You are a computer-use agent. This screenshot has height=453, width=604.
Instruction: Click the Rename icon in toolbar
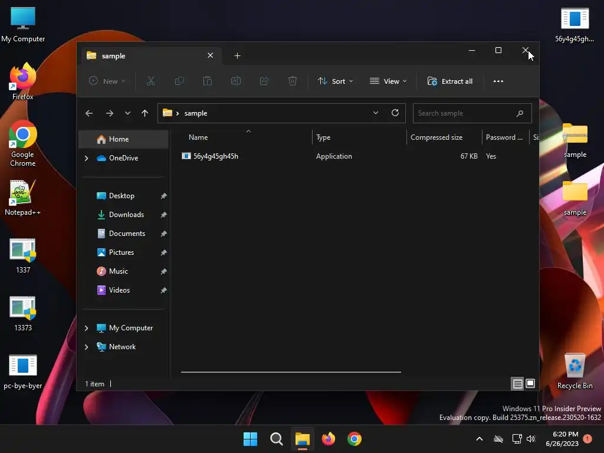236,81
